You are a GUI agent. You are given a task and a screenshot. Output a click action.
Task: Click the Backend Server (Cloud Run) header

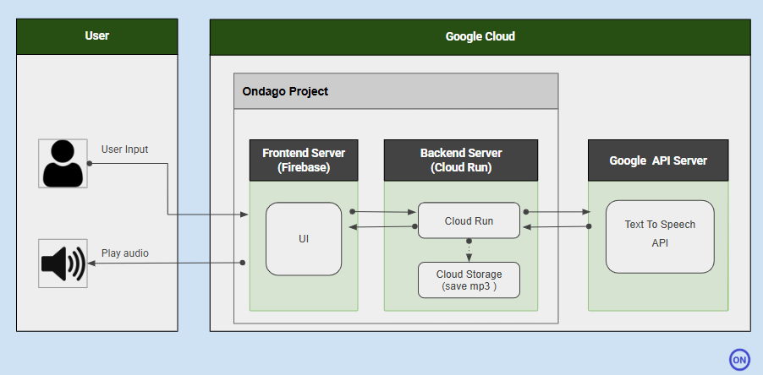pyautogui.click(x=461, y=160)
